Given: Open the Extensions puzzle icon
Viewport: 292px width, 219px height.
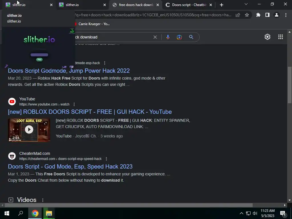Looking at the screenshot, I should [x=258, y=15].
